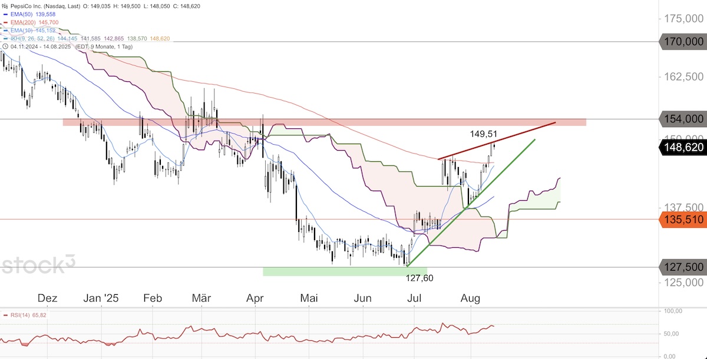Open the IKH(9, 26, 52, 26) indicator label
Screen dimensions: 707x359
pos(33,38)
